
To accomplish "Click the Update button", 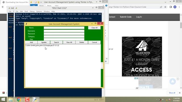I will coord(44,42).
